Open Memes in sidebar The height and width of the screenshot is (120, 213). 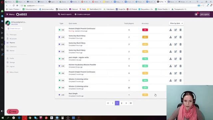[x=10, y=50]
